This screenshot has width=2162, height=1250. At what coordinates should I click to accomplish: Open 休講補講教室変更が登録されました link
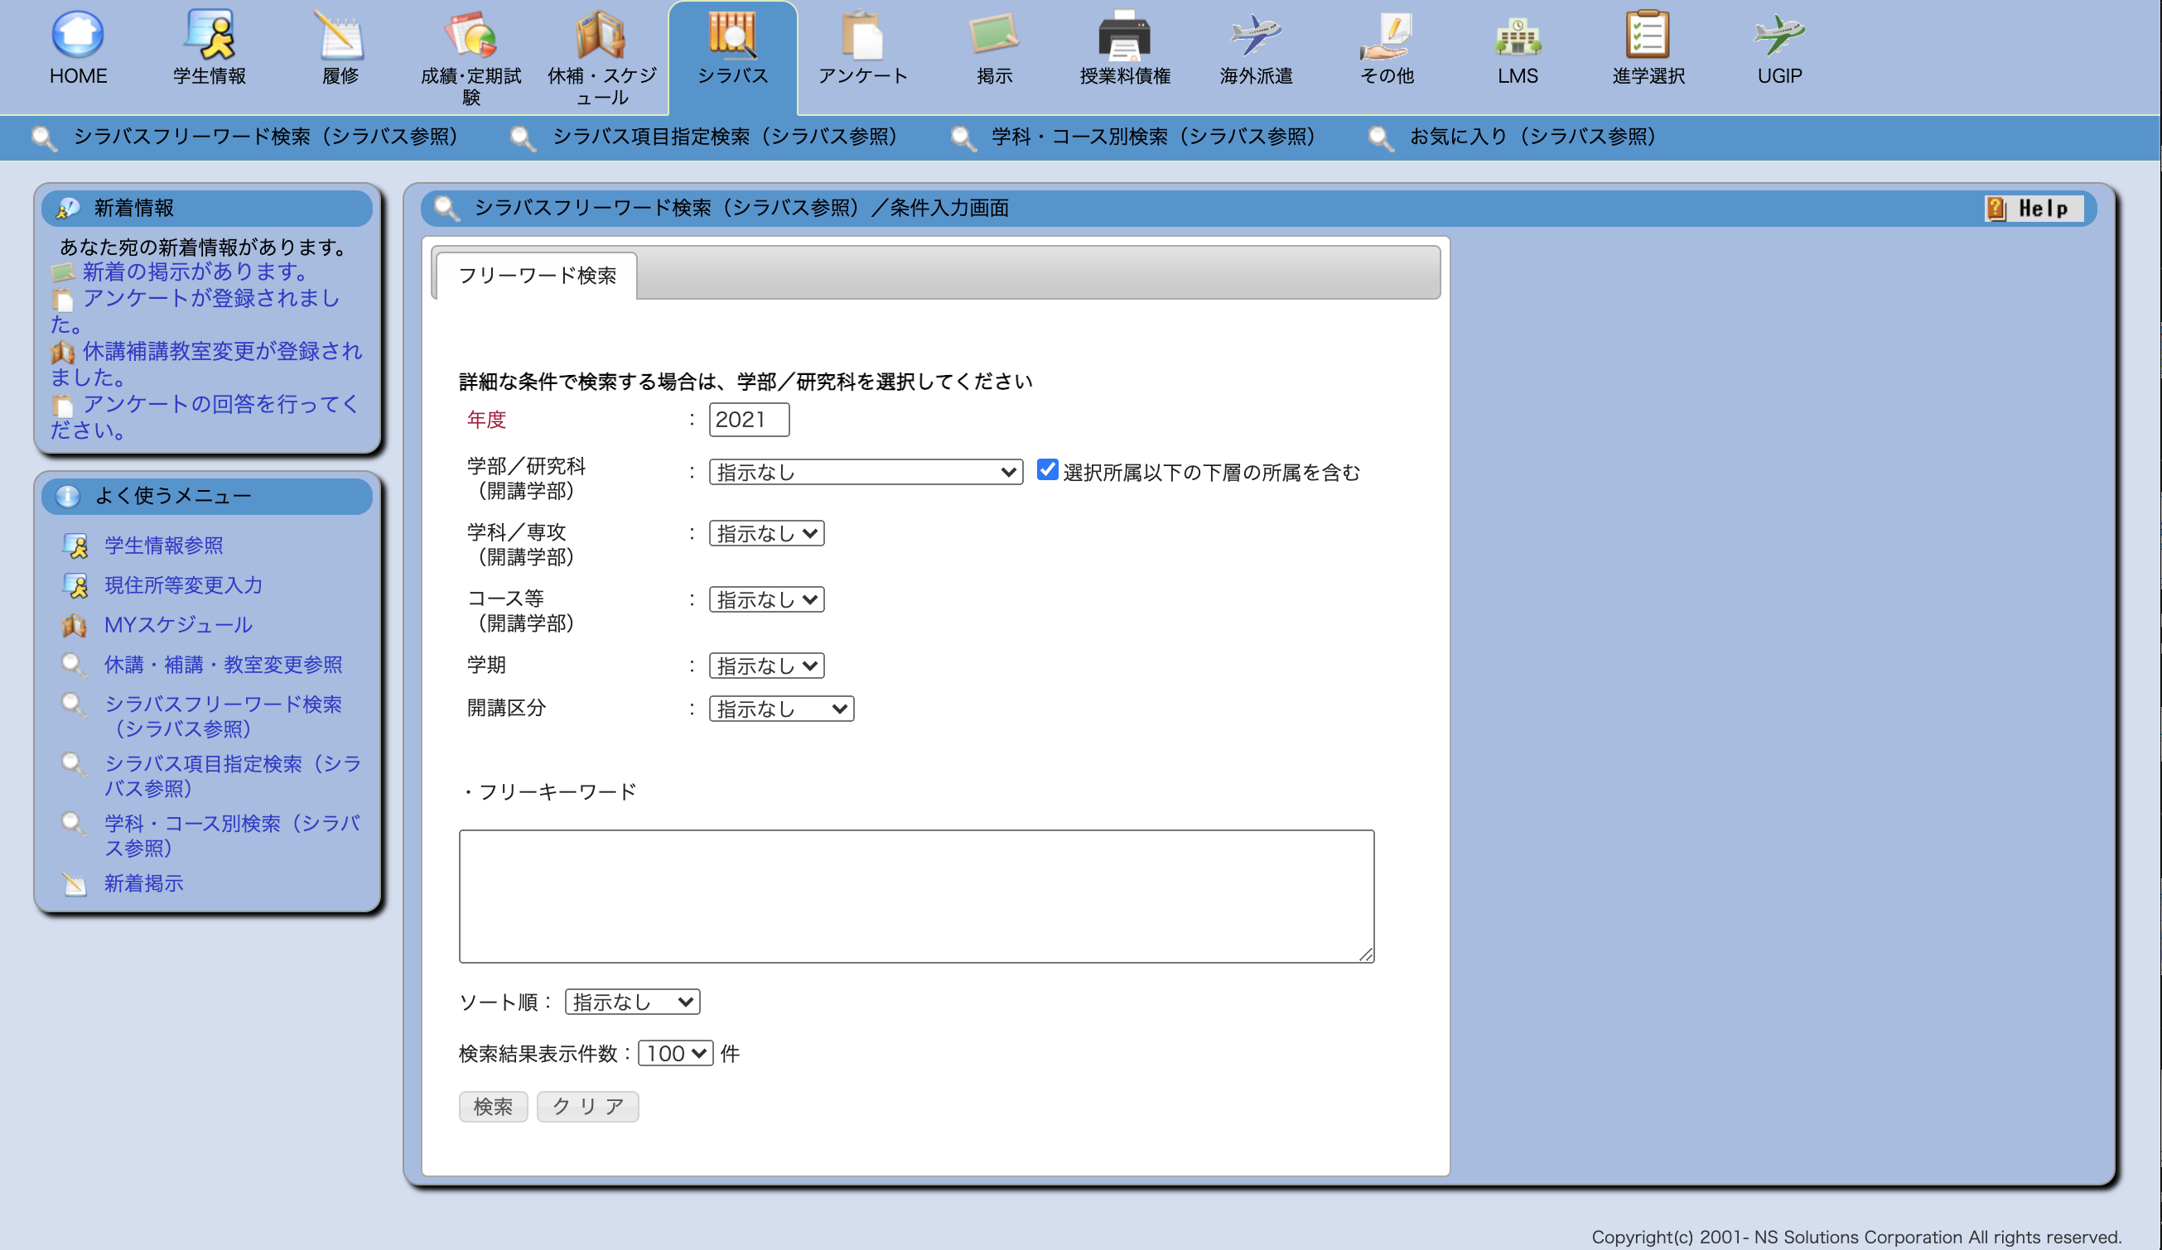tap(206, 363)
